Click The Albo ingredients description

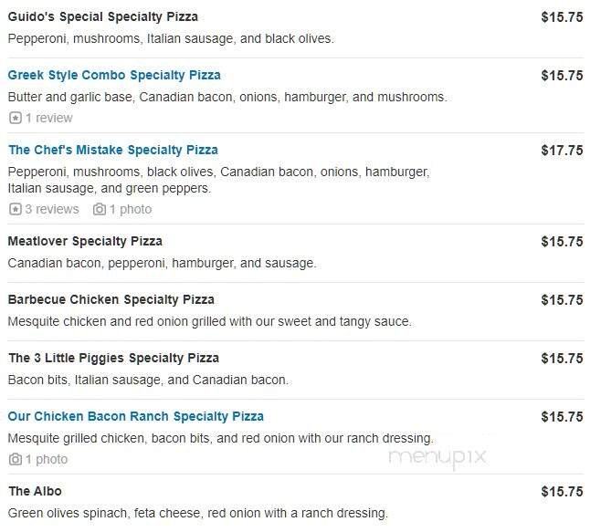[198, 513]
